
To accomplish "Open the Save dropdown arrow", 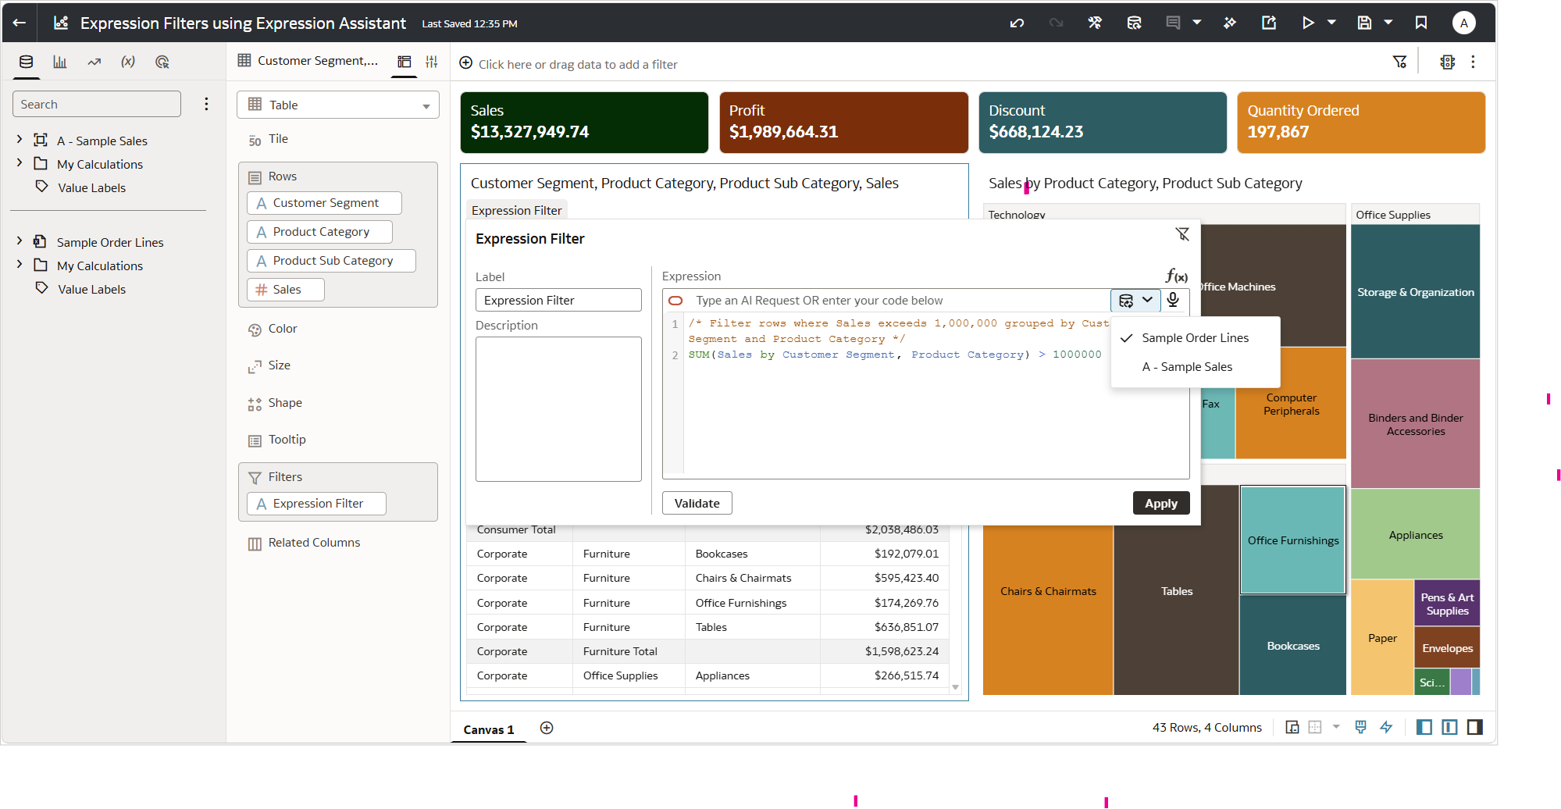I will click(1388, 23).
